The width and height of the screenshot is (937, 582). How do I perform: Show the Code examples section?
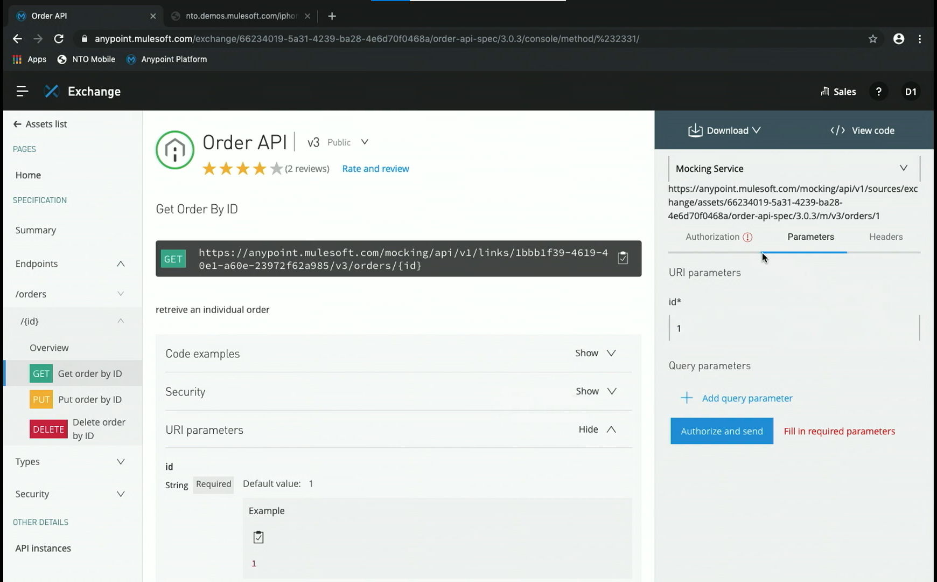coord(596,353)
